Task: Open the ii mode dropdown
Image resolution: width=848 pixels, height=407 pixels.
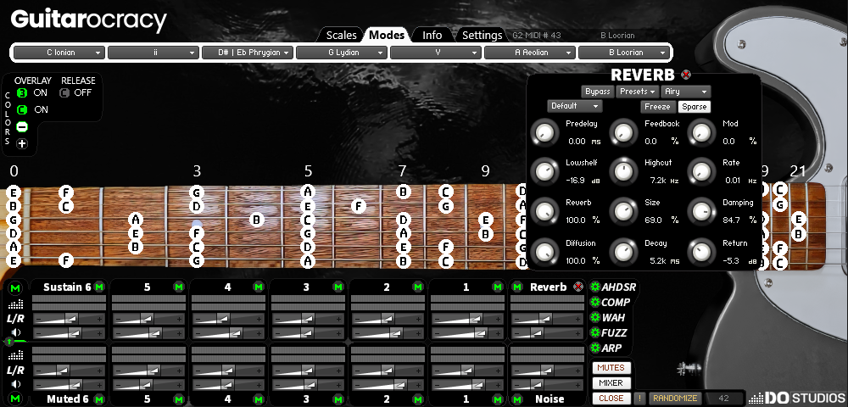Action: 153,53
